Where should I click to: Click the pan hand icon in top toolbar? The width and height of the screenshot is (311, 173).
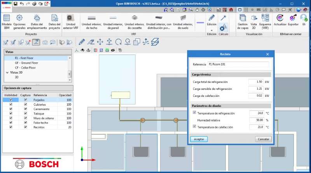(197, 10)
